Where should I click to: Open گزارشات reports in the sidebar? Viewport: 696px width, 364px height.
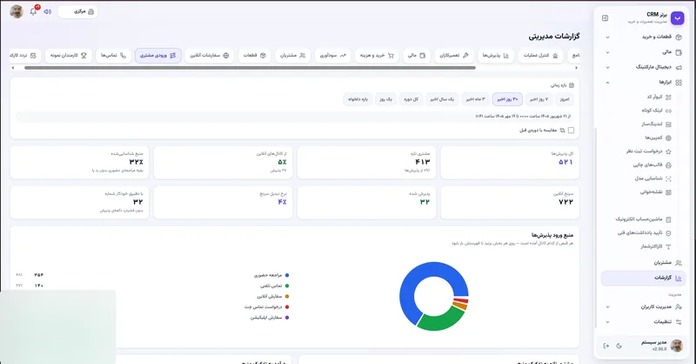click(x=643, y=278)
